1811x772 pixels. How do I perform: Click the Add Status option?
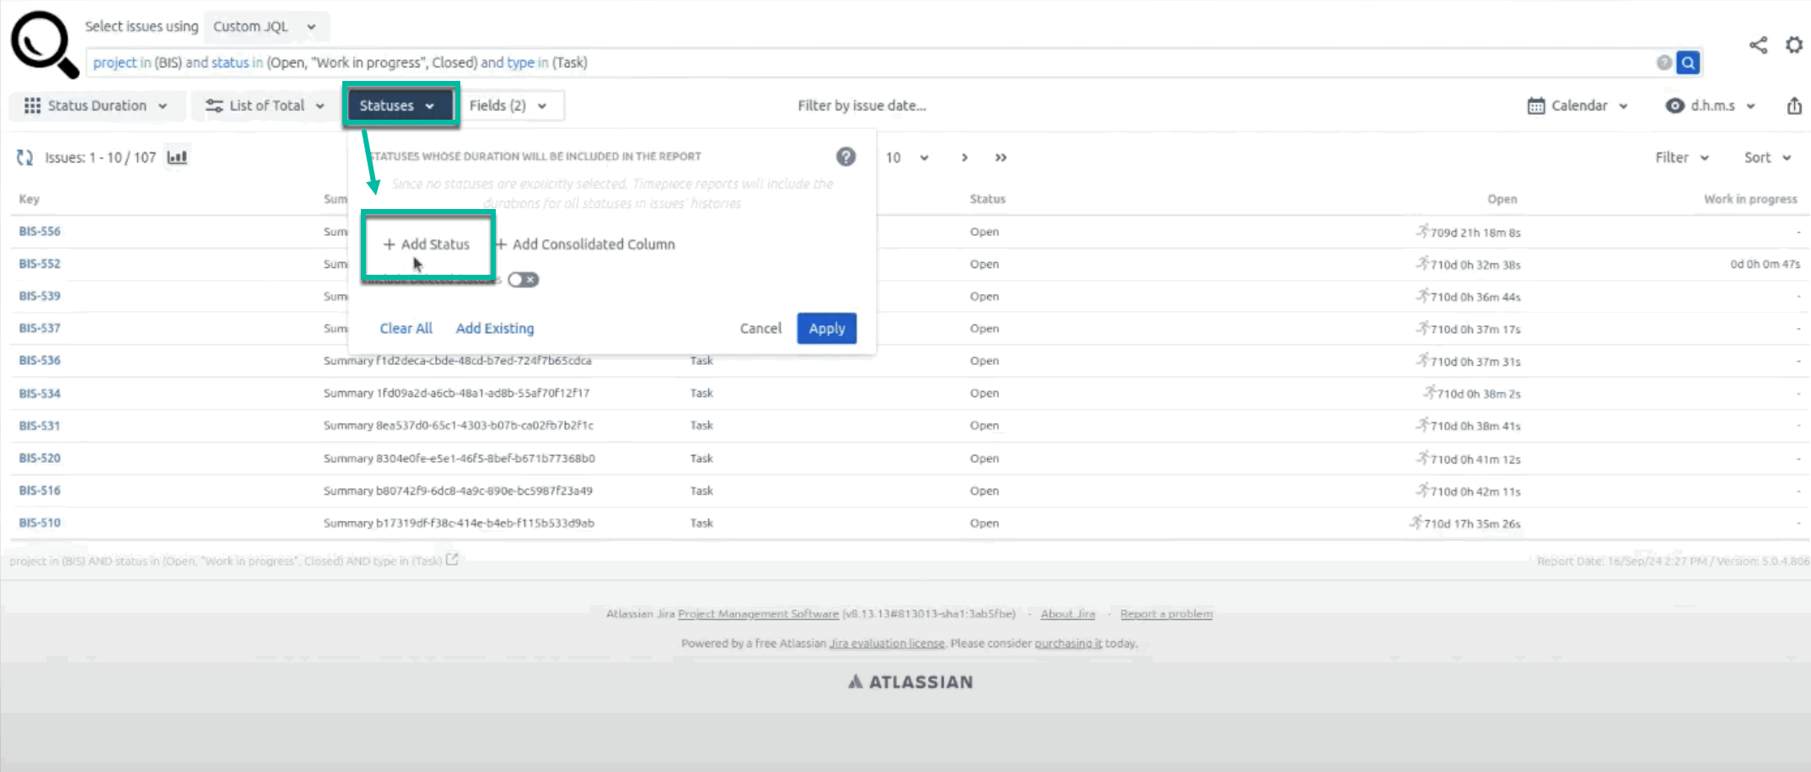coord(427,244)
